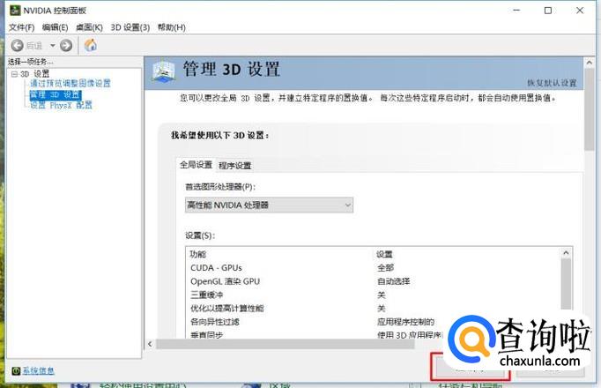Open the 帮助(H) menu
The width and height of the screenshot is (601, 388).
tap(171, 27)
